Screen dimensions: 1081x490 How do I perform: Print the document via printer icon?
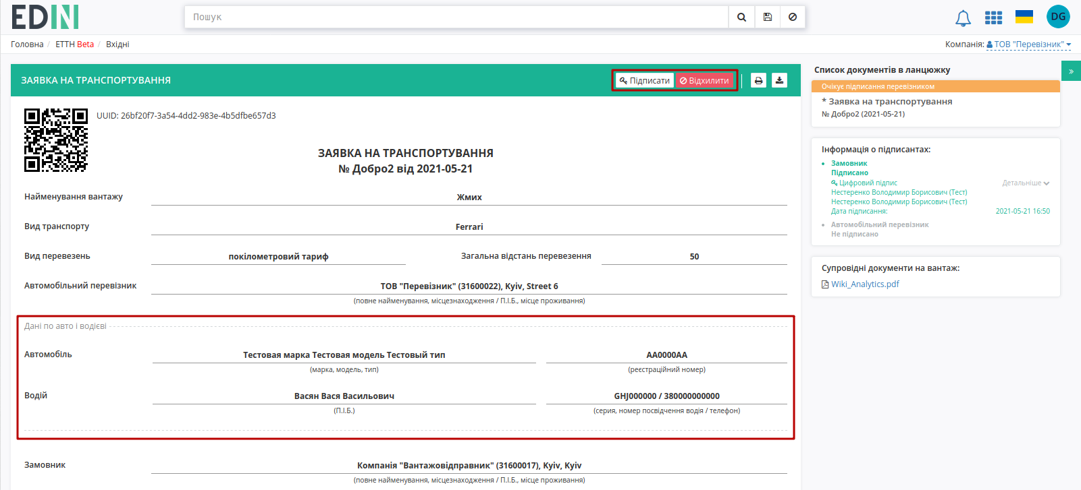pos(759,80)
